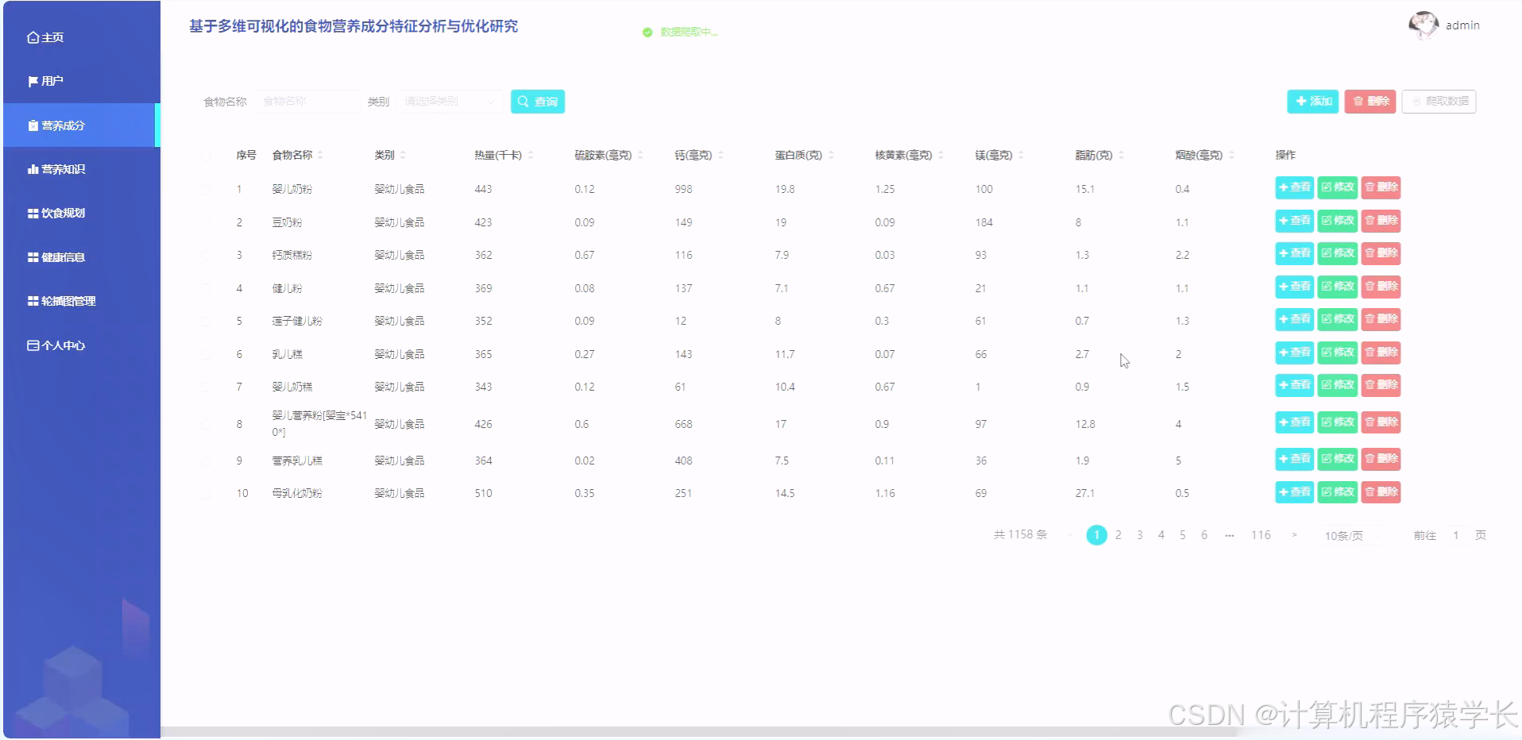Click the trash icon on 删除 button
Screen dimensions: 1522x740
pos(1357,102)
